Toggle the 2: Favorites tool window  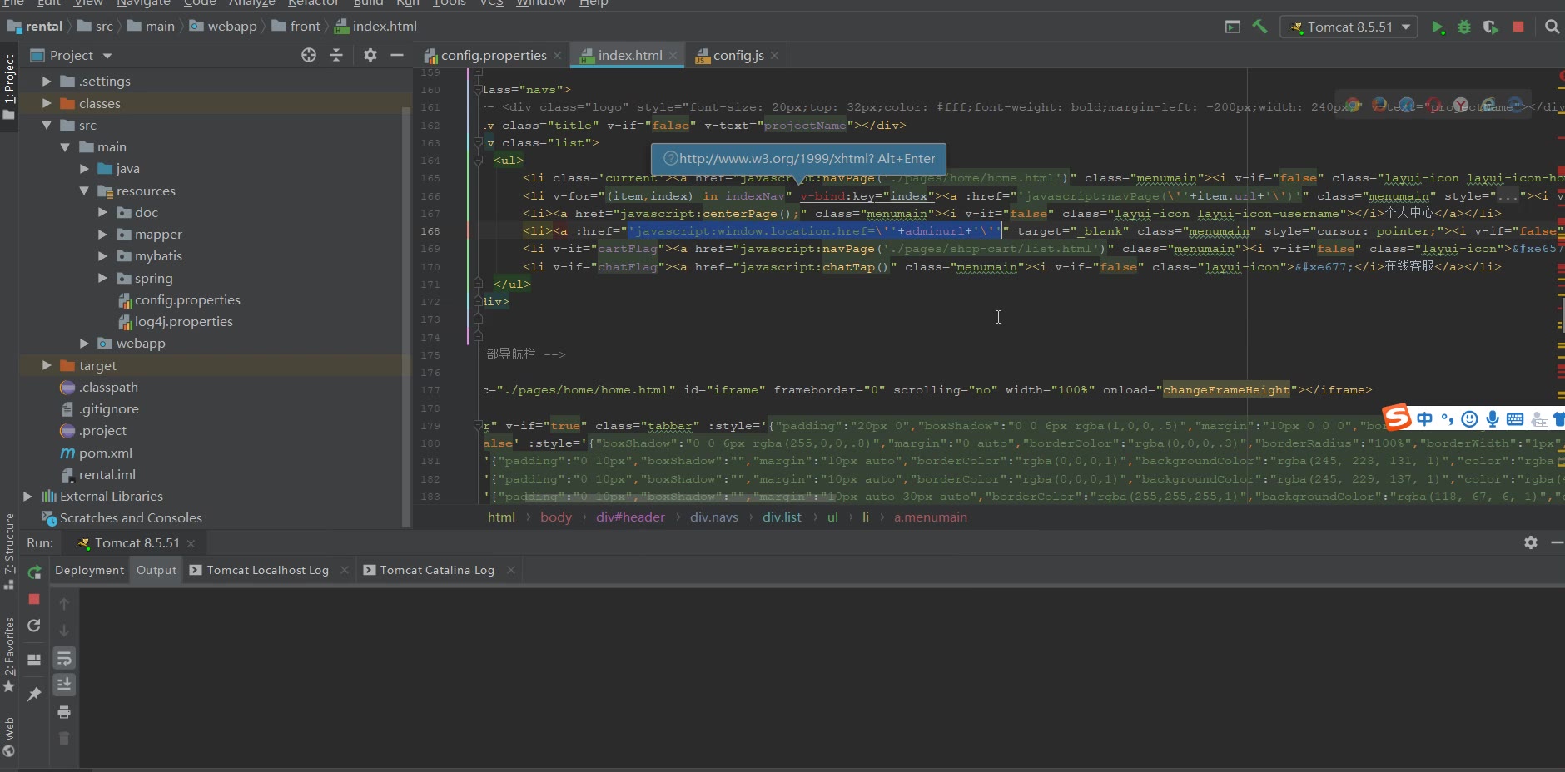(x=9, y=656)
